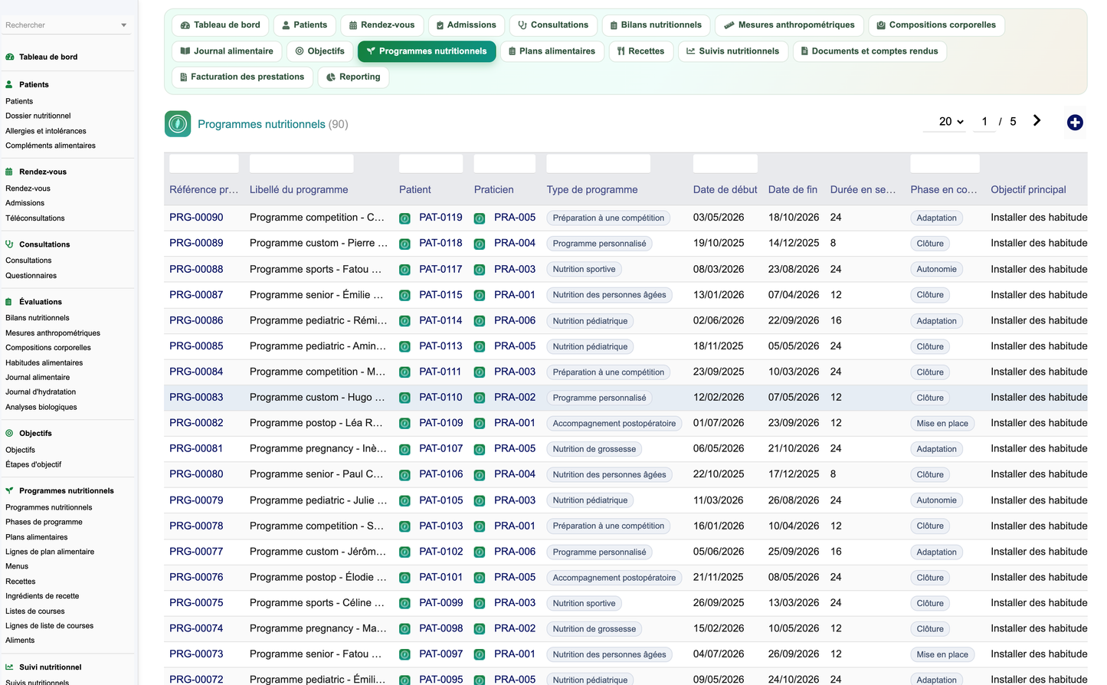Image resolution: width=1107 pixels, height=685 pixels.
Task: Click the Libellé du programme filter field
Action: (x=302, y=163)
